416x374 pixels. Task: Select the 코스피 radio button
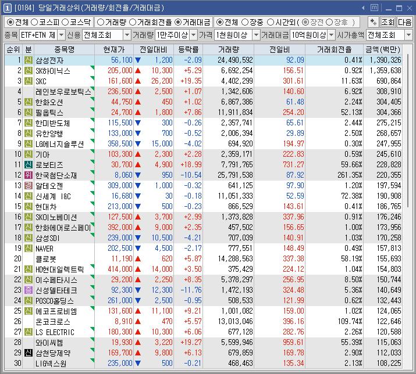click(34, 22)
